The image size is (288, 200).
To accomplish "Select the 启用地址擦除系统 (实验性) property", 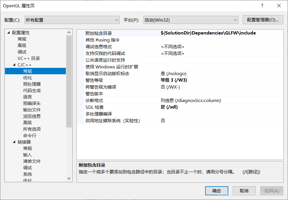I will click(113, 120).
